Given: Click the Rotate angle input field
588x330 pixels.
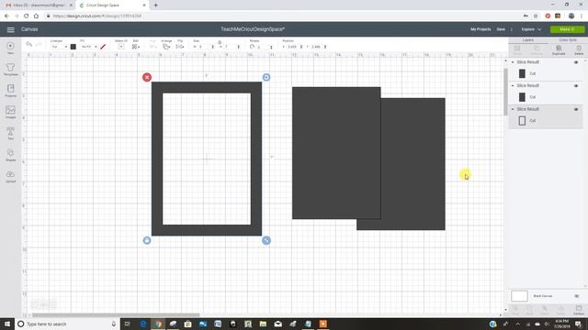Looking at the screenshot, I should coord(264,47).
